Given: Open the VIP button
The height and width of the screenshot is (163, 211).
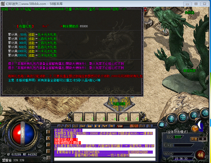Looking at the screenshot, I should coord(120,126).
